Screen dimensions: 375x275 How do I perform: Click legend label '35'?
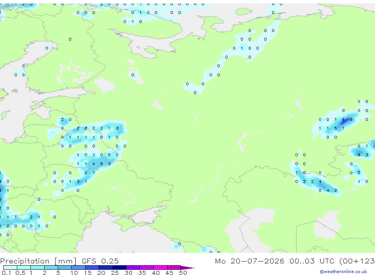coord(142,273)
